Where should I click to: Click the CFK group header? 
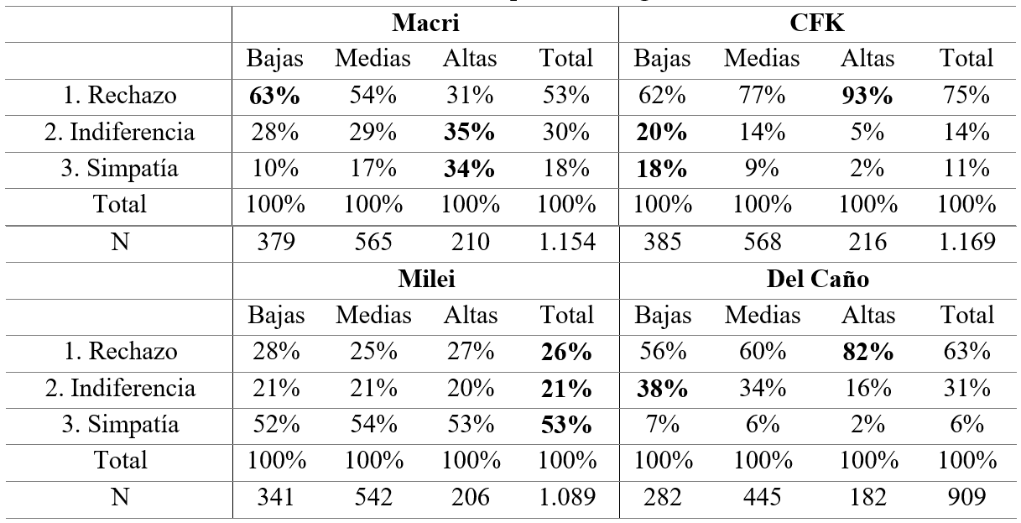pos(816,24)
